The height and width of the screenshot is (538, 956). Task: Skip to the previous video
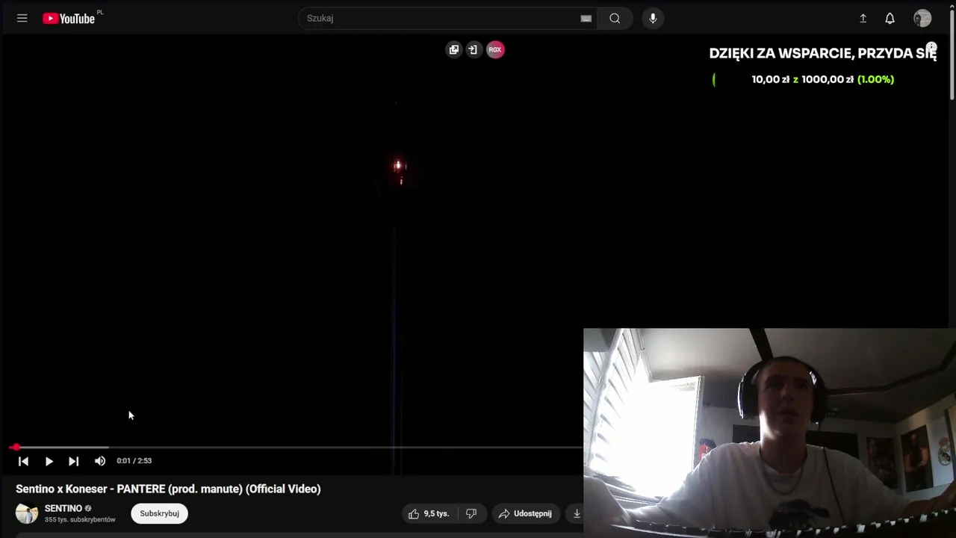point(23,461)
